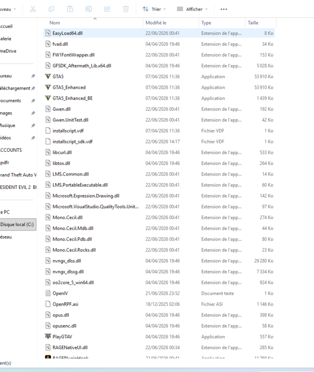Select file Microsoft.Expression.Drawing.dll

(159, 196)
